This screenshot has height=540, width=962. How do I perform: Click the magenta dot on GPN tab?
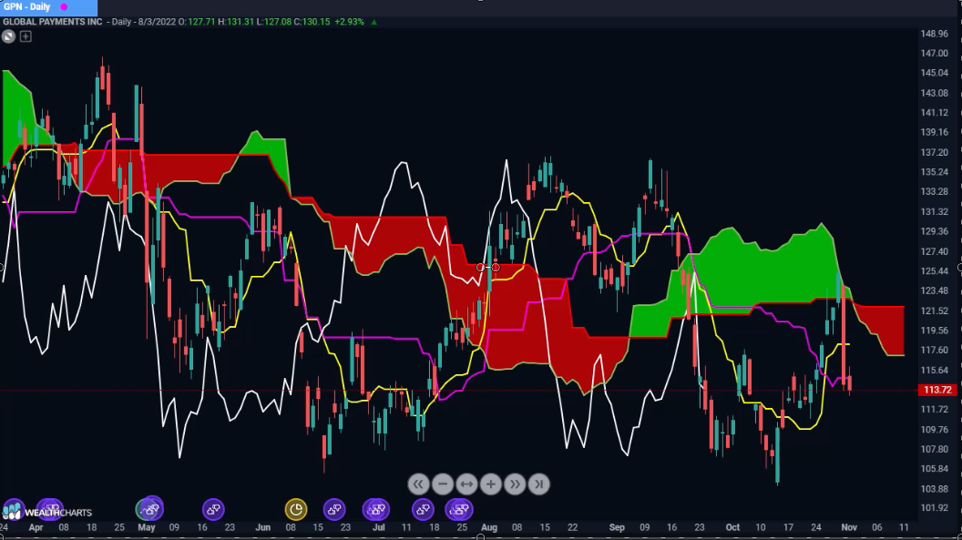(x=64, y=7)
